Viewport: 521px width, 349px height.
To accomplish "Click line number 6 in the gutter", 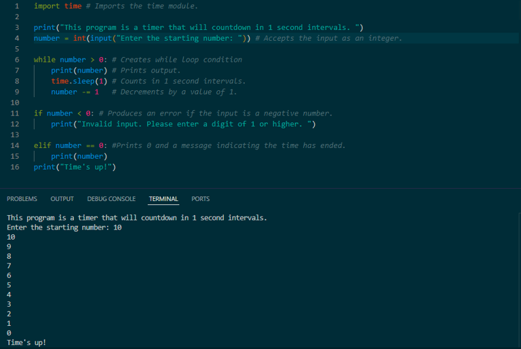I will pyautogui.click(x=17, y=60).
